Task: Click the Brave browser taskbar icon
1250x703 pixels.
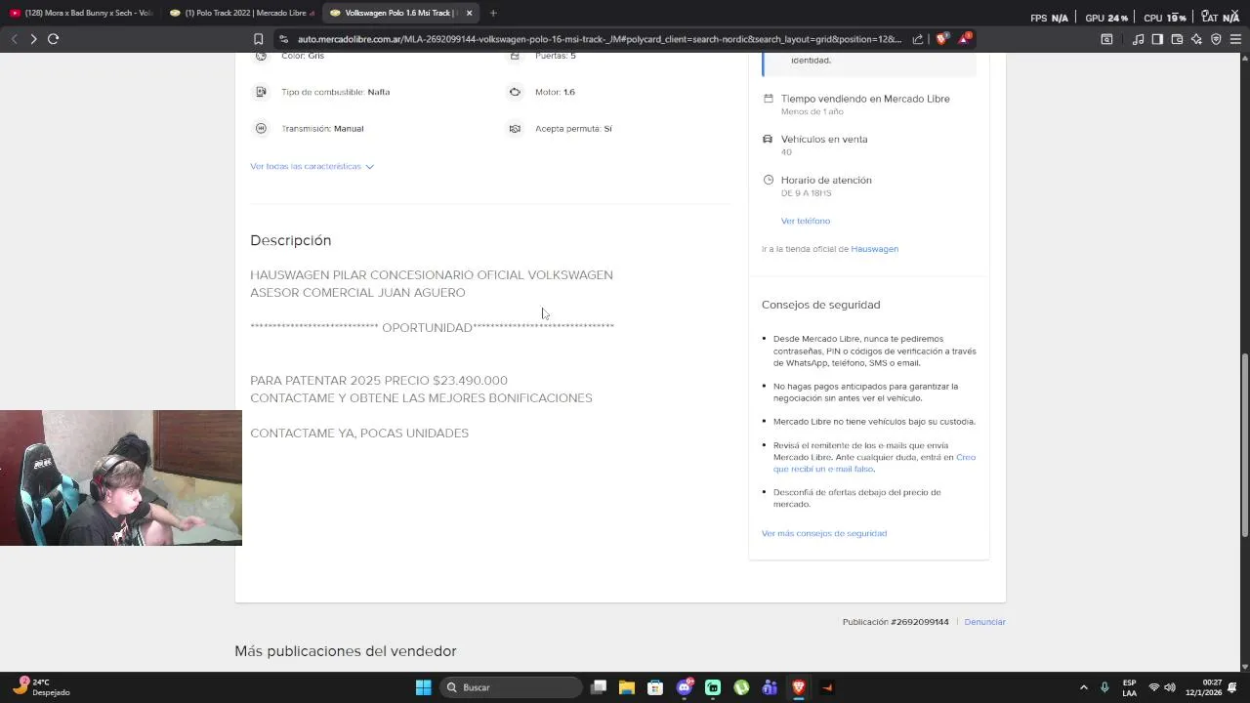Action: click(798, 687)
